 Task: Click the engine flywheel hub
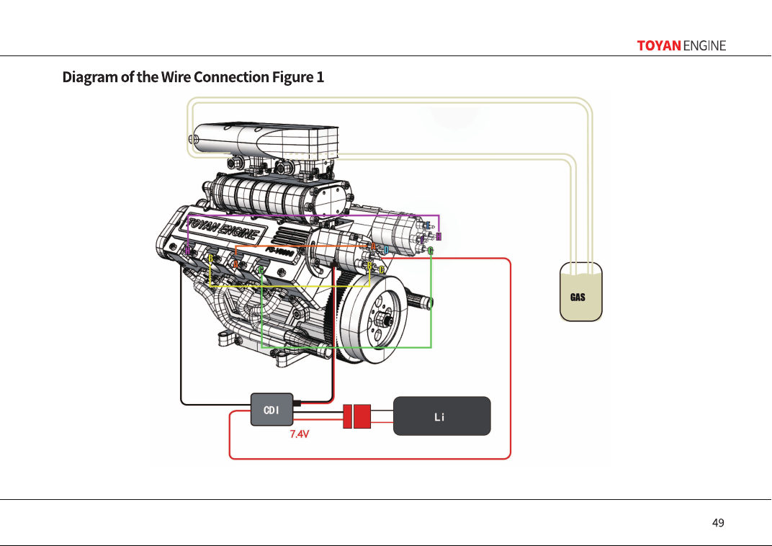383,320
